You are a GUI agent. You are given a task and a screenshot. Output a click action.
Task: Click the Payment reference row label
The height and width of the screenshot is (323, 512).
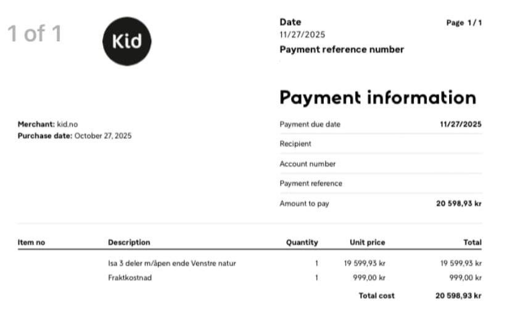311,183
